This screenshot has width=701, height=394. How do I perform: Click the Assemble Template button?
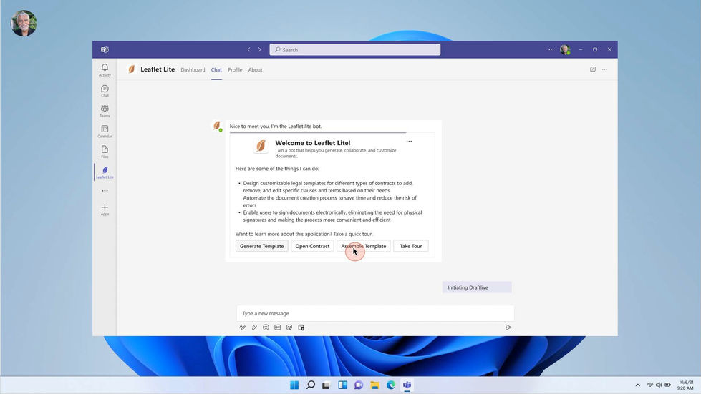(364, 246)
